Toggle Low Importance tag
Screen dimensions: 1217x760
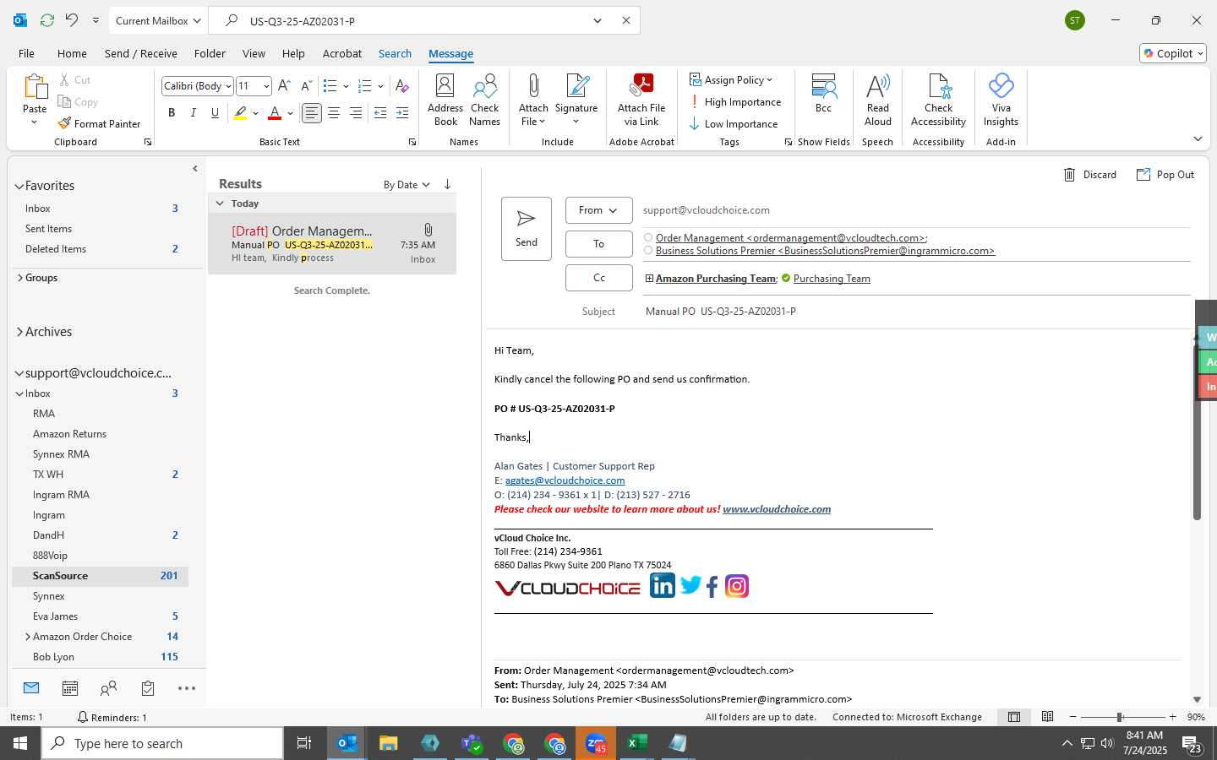734,124
